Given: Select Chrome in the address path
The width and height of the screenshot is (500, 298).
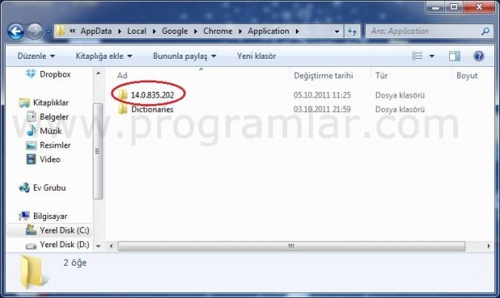Looking at the screenshot, I should pyautogui.click(x=218, y=31).
